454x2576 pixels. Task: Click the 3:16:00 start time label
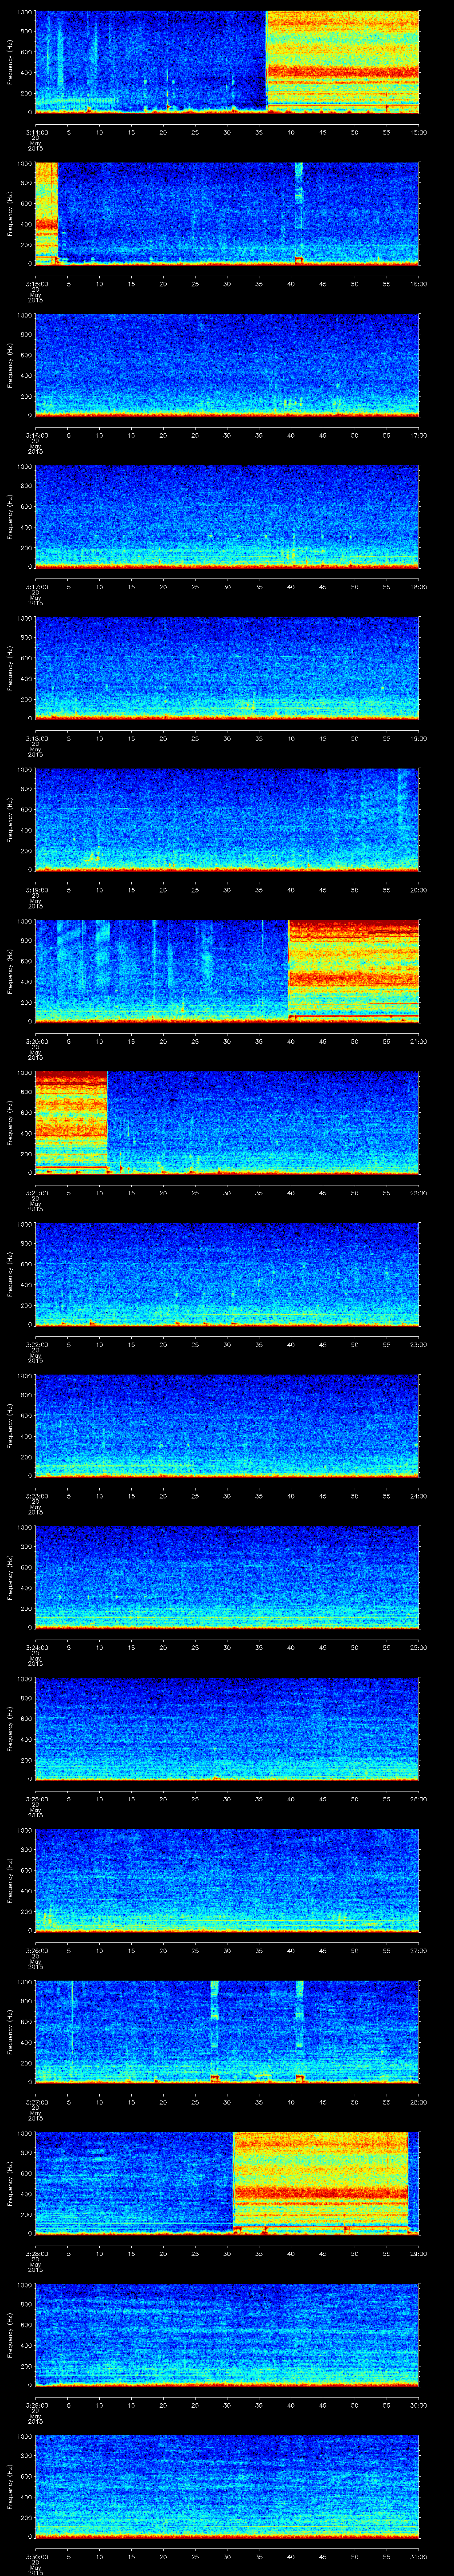(x=36, y=435)
